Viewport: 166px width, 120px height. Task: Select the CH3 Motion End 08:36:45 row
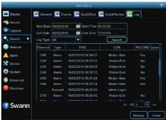(97, 95)
